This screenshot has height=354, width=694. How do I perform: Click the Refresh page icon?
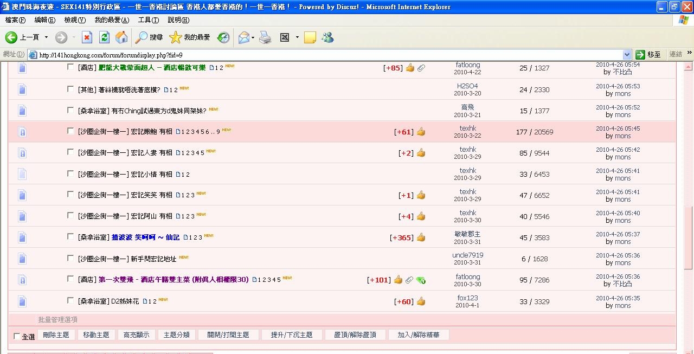[x=105, y=37]
